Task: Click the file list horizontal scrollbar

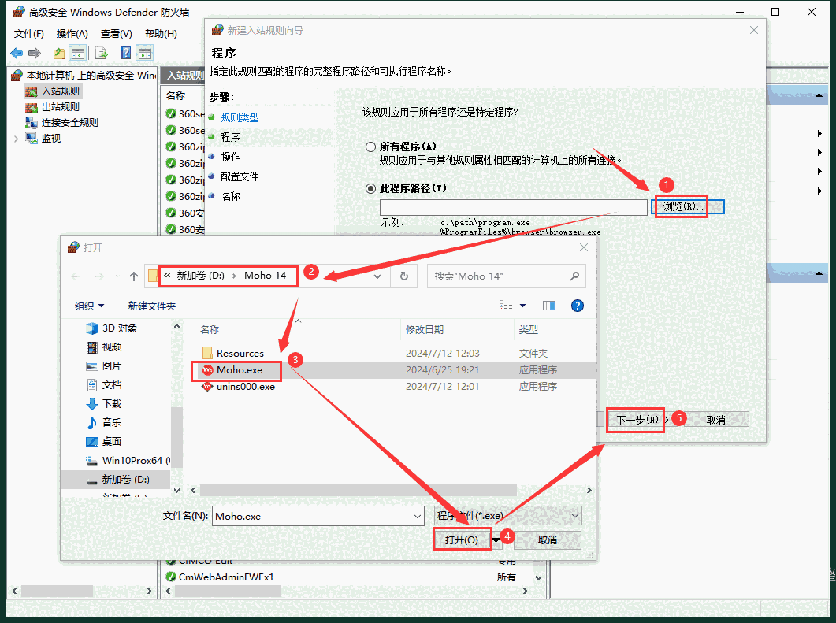Action: [359, 490]
